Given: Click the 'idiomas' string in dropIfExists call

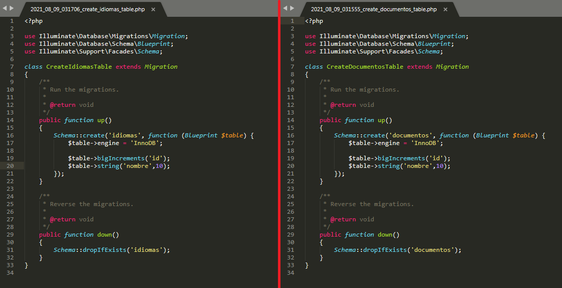Looking at the screenshot, I should point(147,250).
